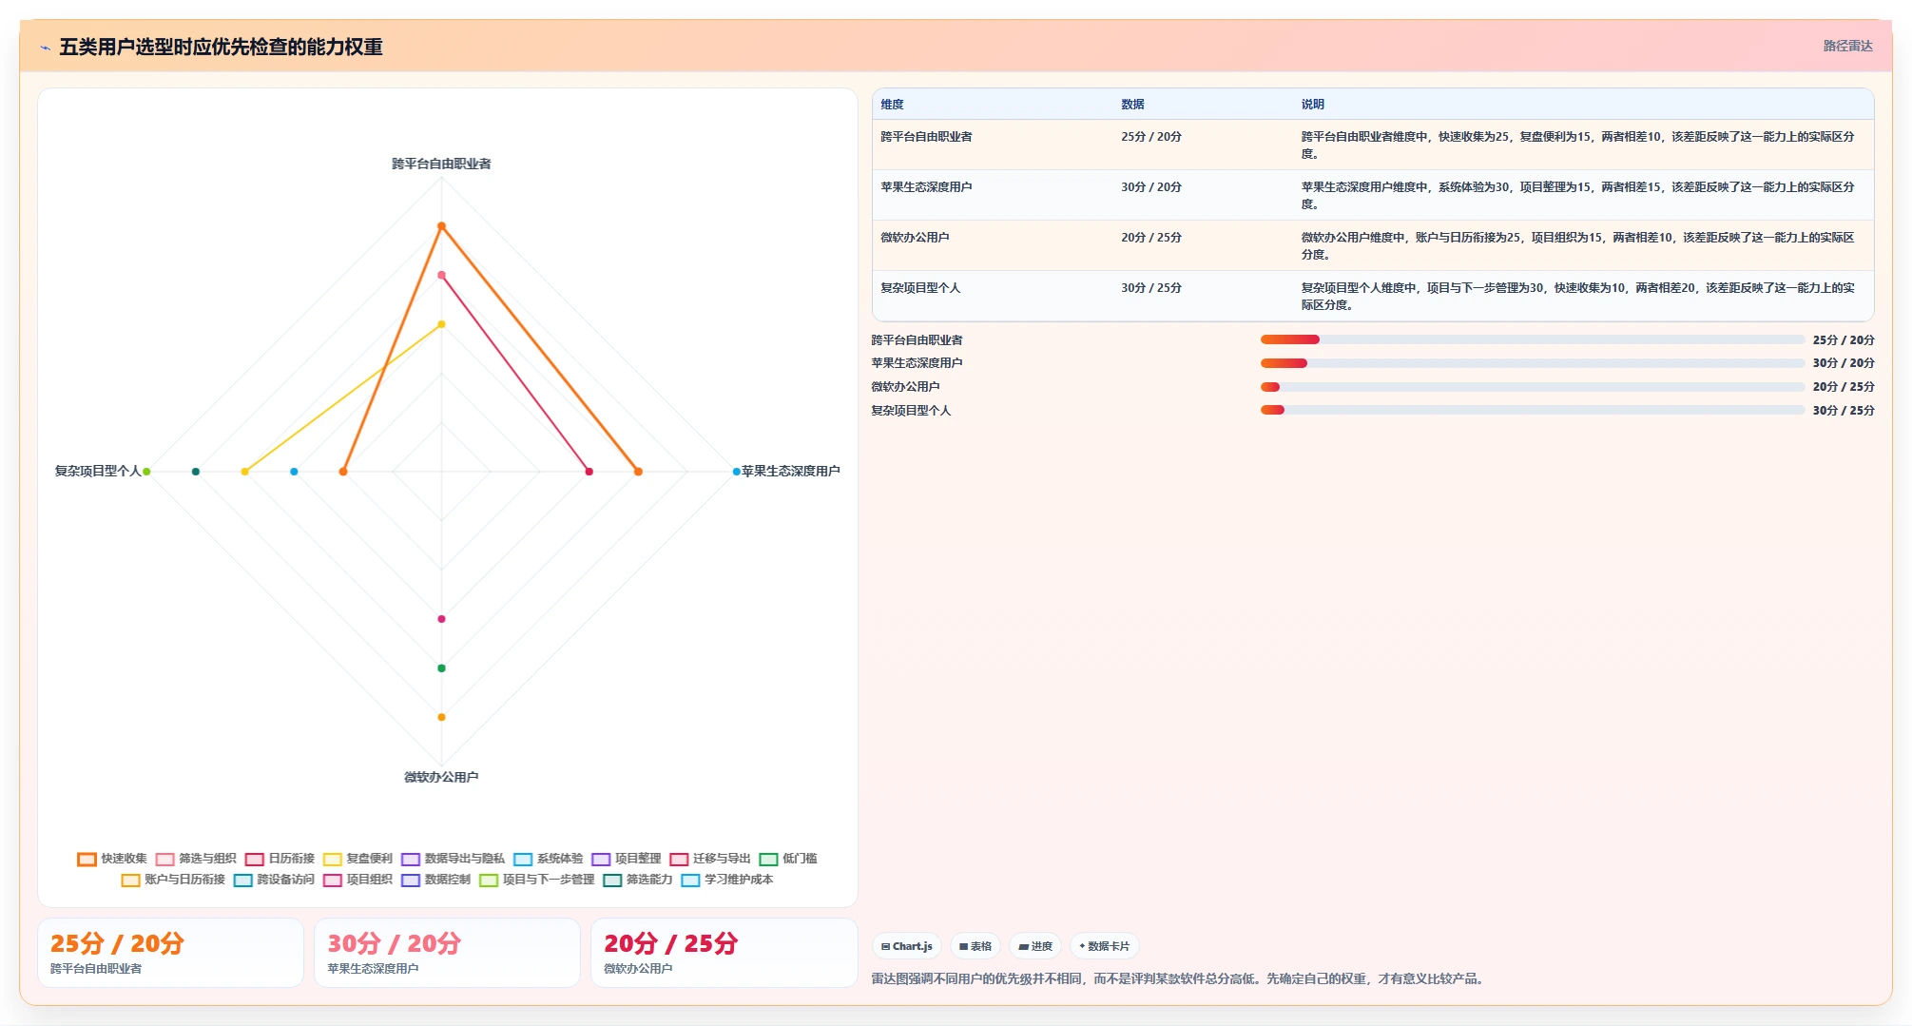The image size is (1912, 1026).
Task: Click the 微软办公用户 progress bar
Action: (x=1532, y=387)
